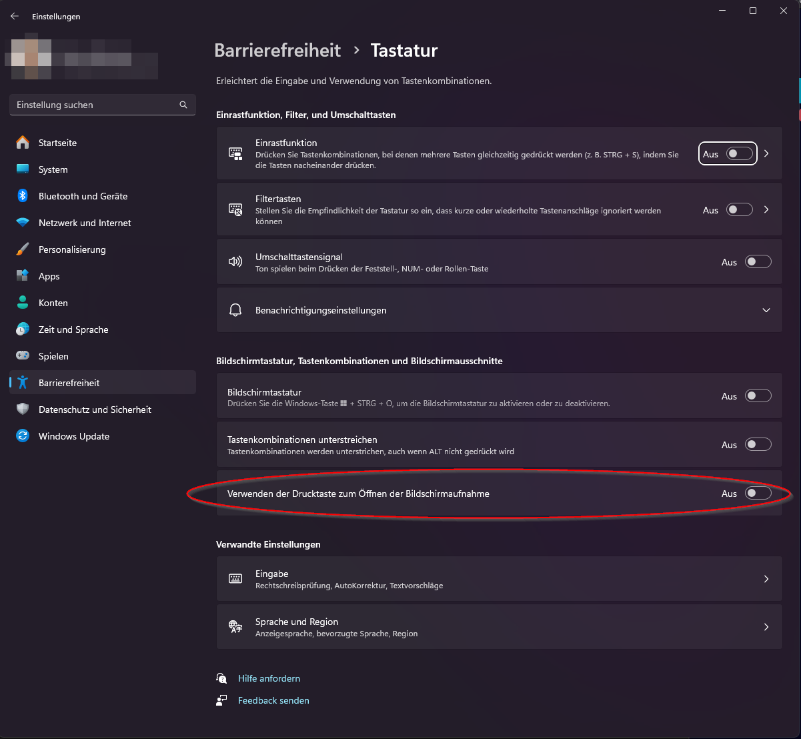Open Filtertasten settings via chevron
The width and height of the screenshot is (801, 739).
point(766,209)
